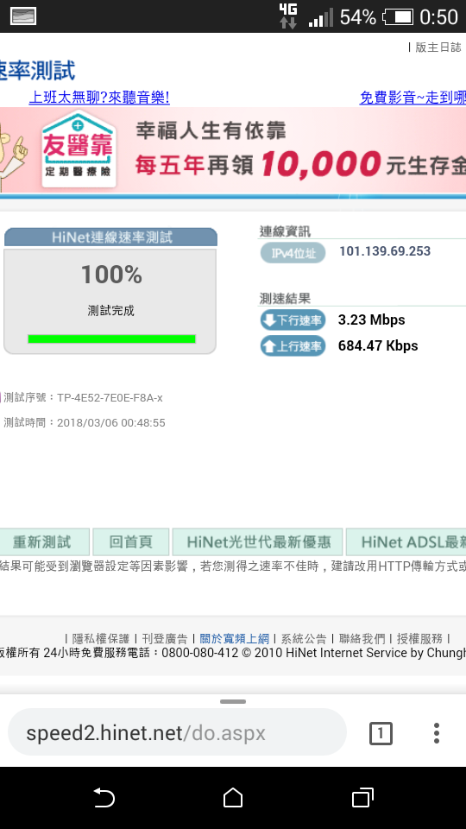Tap the battery status icon
This screenshot has height=829, width=466.
click(398, 17)
